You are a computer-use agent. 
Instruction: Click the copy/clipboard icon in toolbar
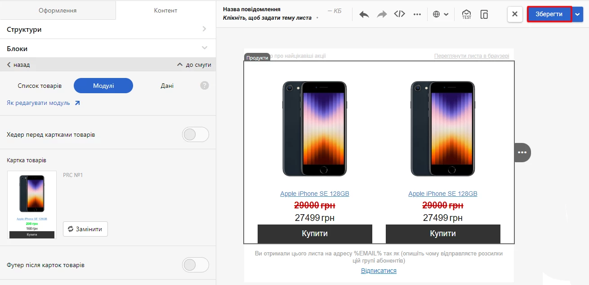click(x=484, y=14)
